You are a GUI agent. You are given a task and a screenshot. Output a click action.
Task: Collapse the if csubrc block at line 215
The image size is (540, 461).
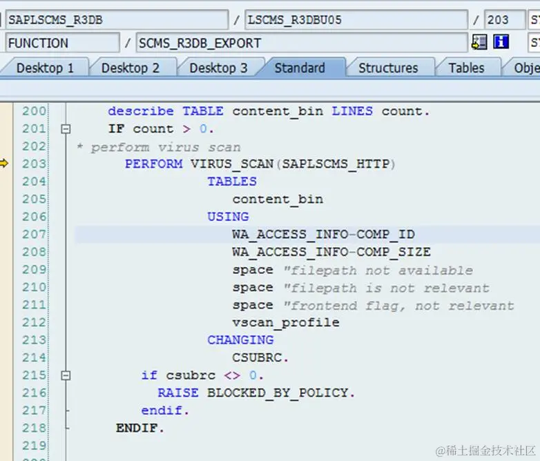(x=66, y=375)
